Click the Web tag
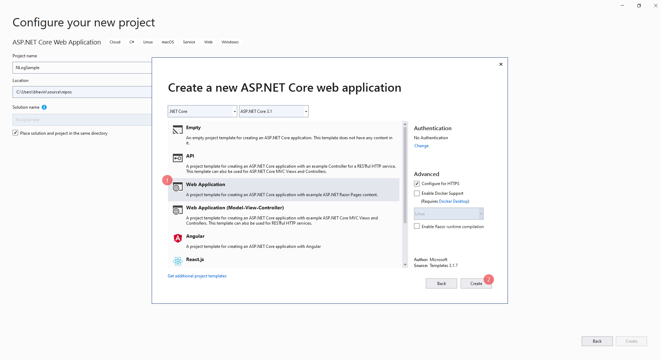The width and height of the screenshot is (661, 360). (208, 42)
